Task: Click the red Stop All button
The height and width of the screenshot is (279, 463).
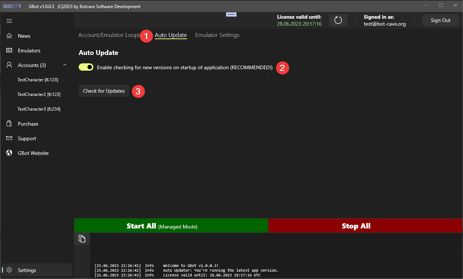Action: [x=365, y=226]
